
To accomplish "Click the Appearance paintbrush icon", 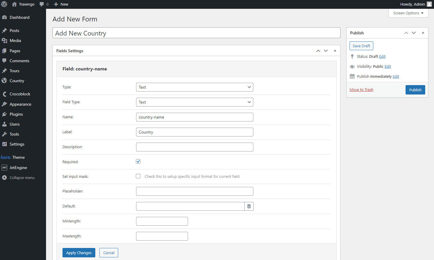I will point(4,104).
